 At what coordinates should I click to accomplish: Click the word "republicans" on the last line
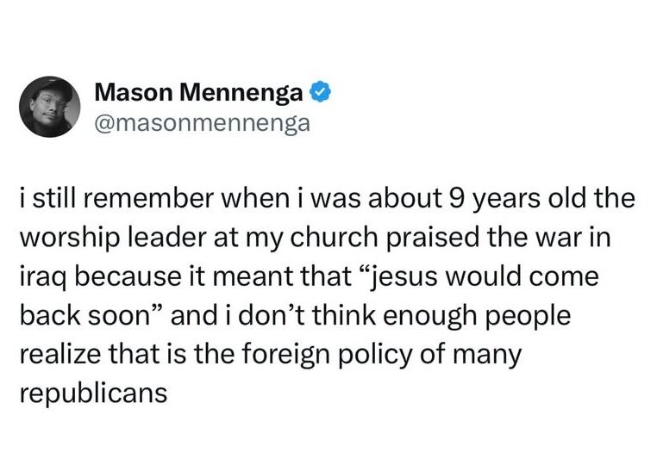tap(91, 391)
